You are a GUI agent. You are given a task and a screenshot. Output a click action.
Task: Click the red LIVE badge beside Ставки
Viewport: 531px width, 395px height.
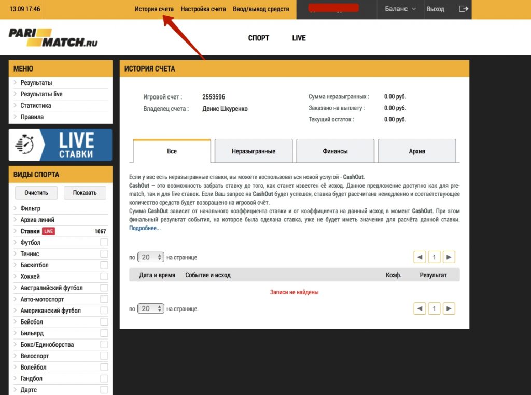[48, 231]
